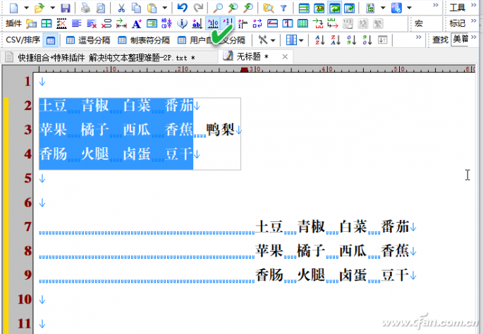Sort numbers 9 to 0 descending
Viewport: 483px width, 334px height.
pyautogui.click(x=367, y=40)
